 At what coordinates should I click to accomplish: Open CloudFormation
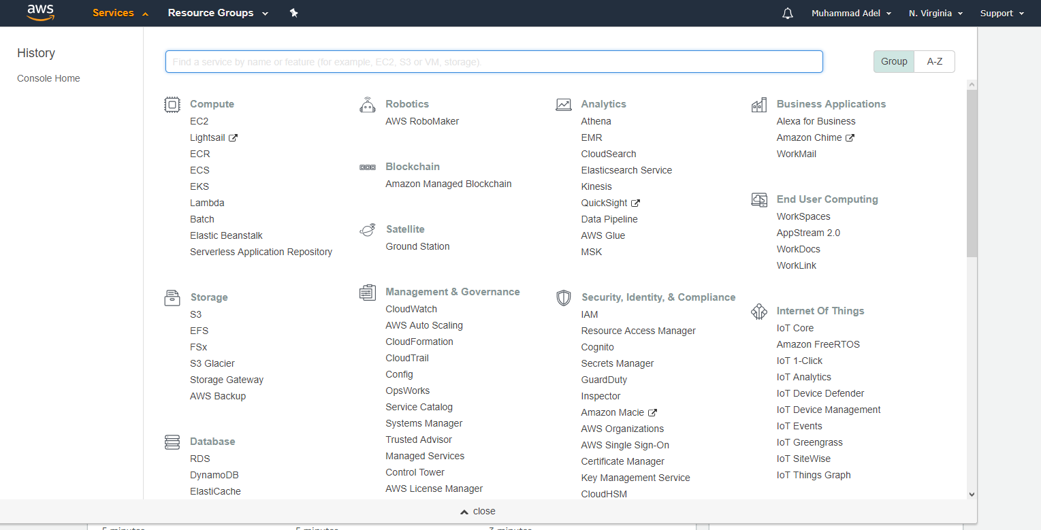pyautogui.click(x=419, y=342)
